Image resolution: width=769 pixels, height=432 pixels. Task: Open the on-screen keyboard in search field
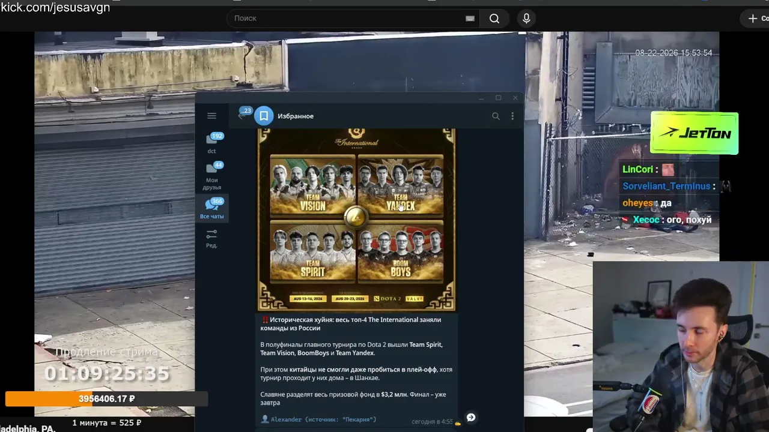click(470, 19)
